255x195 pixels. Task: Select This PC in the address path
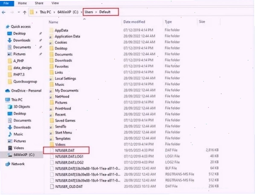coord(45,12)
